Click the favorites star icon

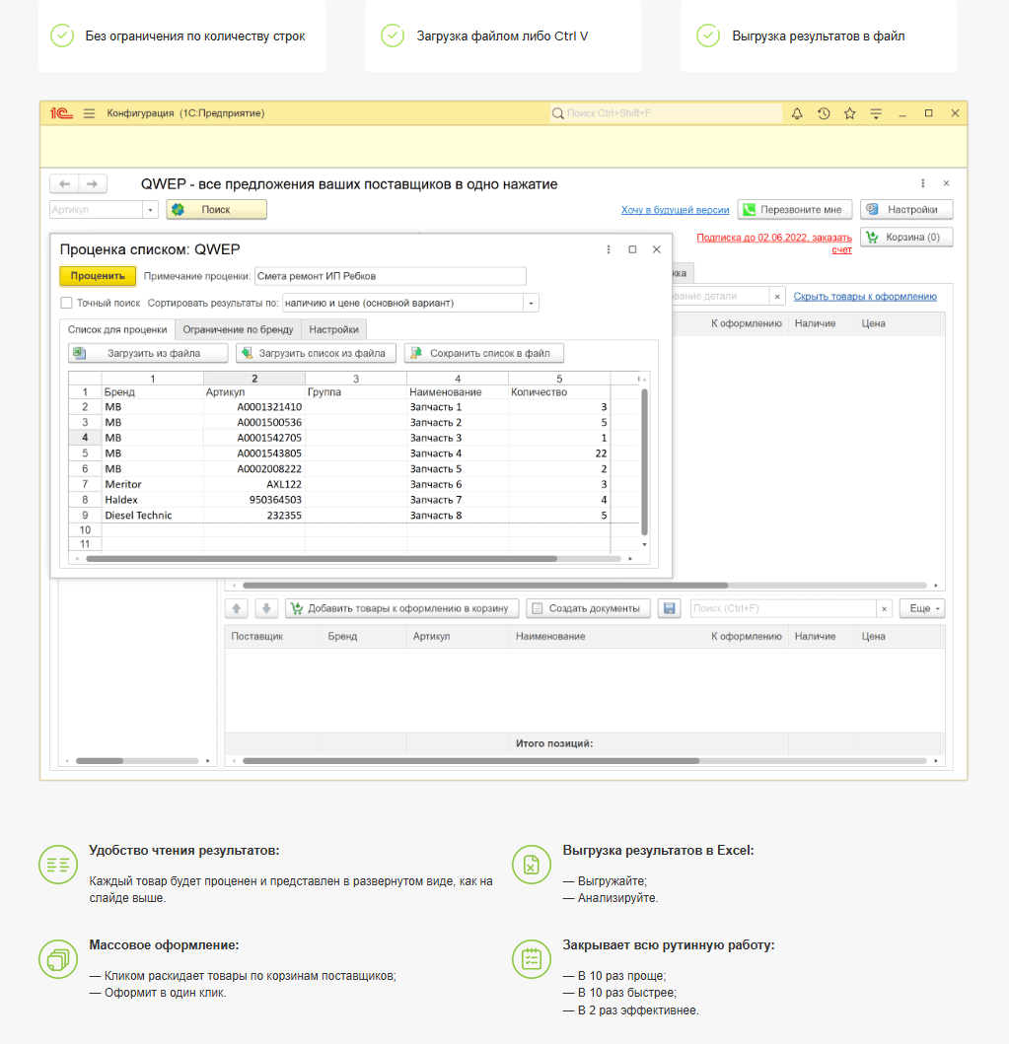coord(849,113)
